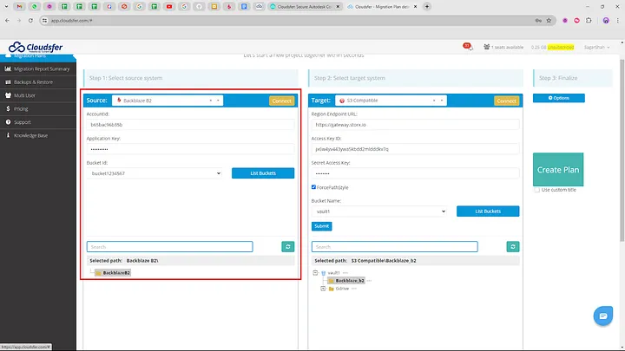Collapse the vault1 tree node

tap(315, 273)
